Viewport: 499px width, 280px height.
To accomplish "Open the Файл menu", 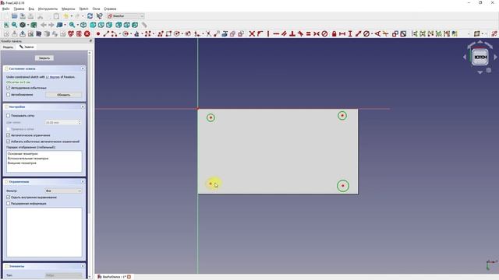I will pyautogui.click(x=5, y=9).
